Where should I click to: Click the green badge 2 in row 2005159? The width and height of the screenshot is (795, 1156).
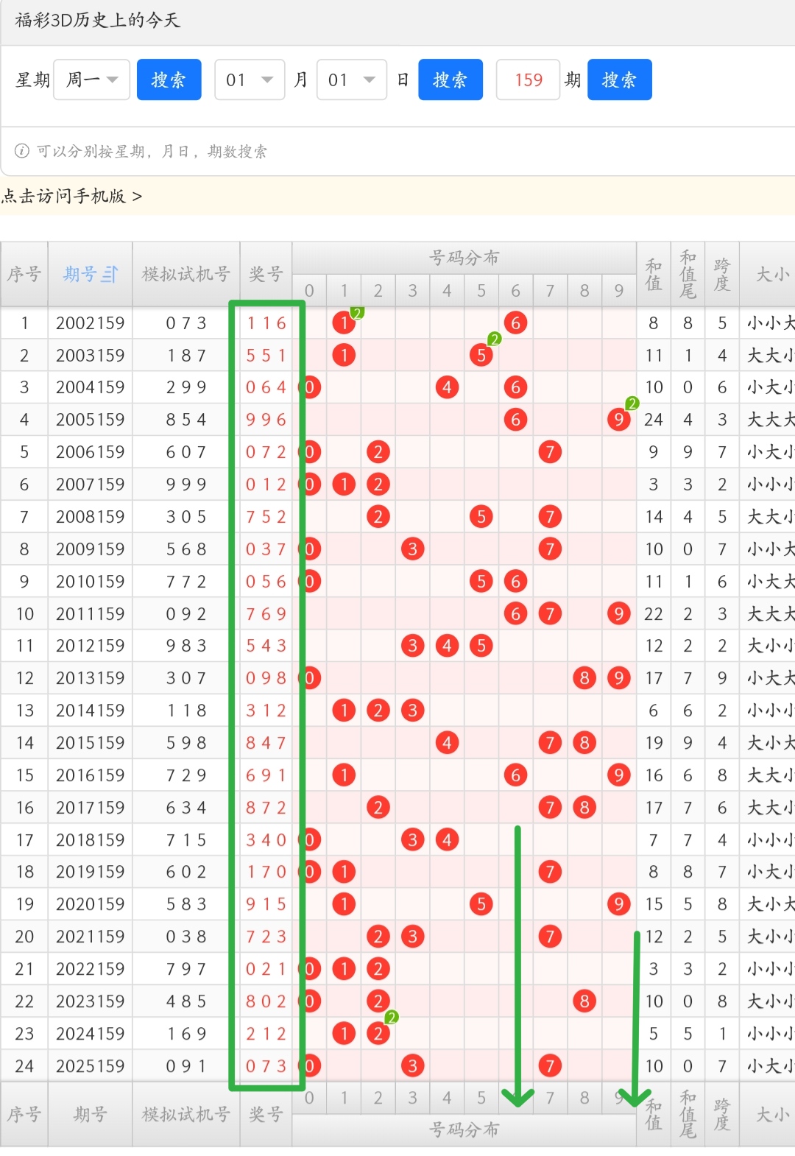pyautogui.click(x=632, y=403)
